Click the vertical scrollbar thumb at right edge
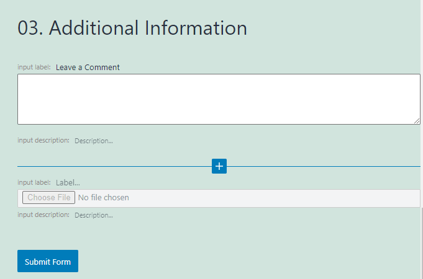The width and height of the screenshot is (423, 279). coord(422,243)
